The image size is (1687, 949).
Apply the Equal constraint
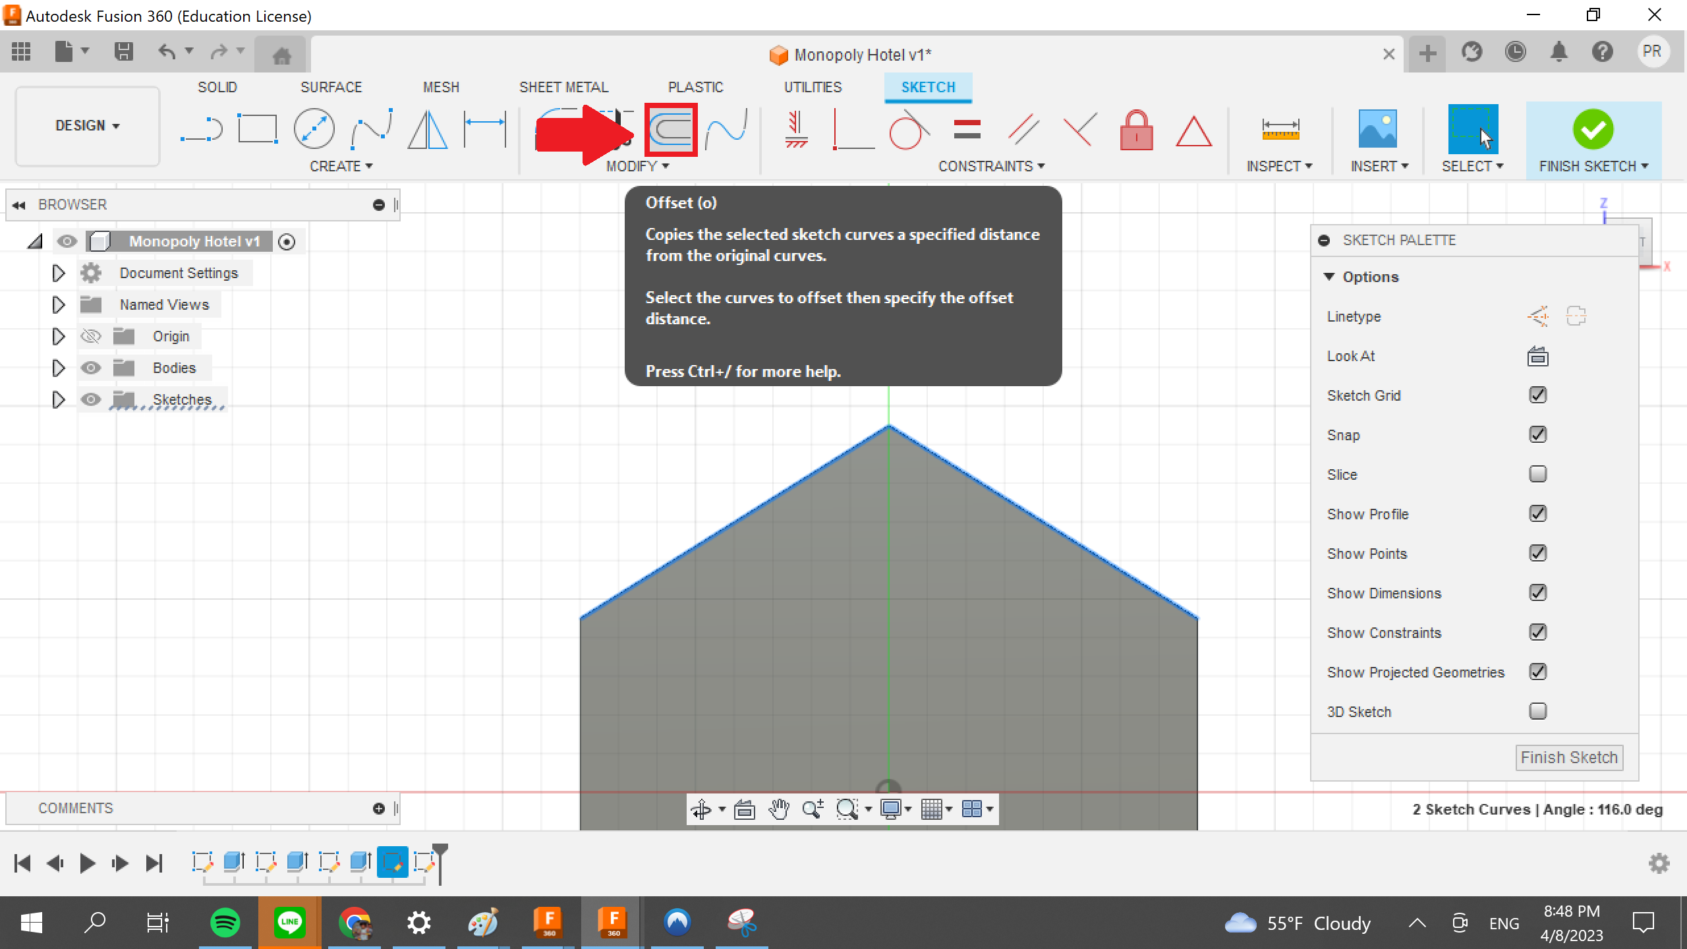(x=968, y=129)
